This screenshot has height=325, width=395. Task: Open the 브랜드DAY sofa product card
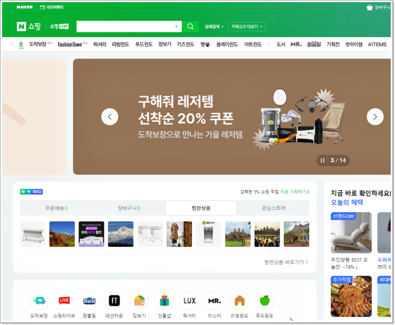[x=351, y=232]
